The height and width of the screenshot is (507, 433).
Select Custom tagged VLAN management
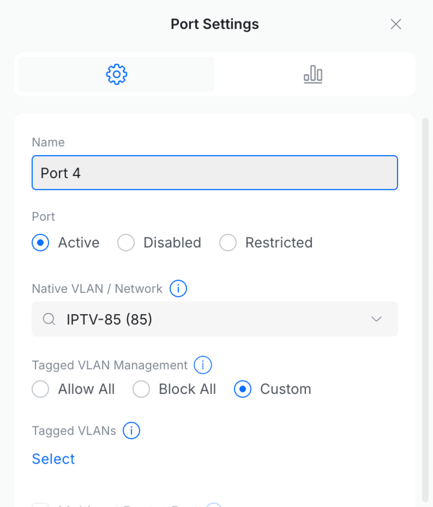243,389
